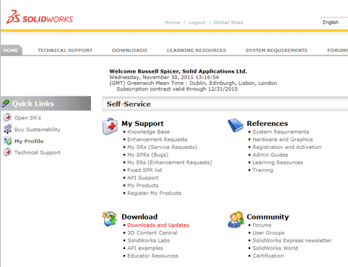Viewport: 348px width, 267px height.
Task: Click the Download heading
Action: [139, 217]
